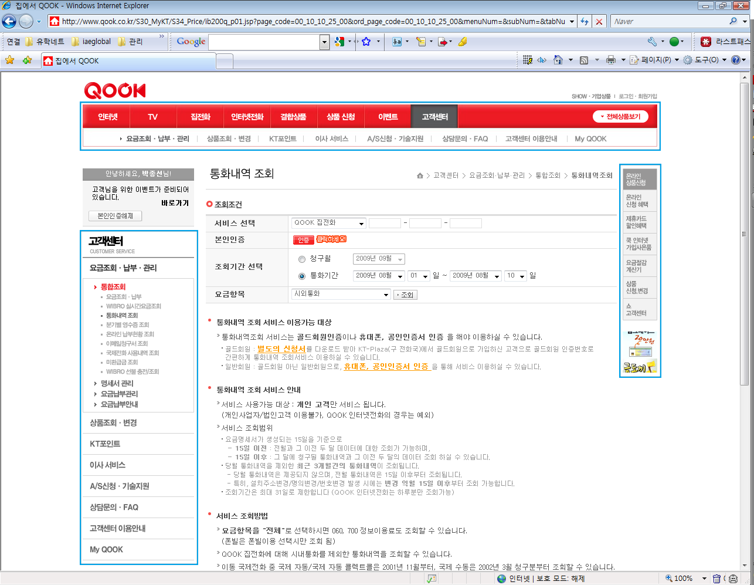Viewport: 754px width, 585px height.
Task: Open the 도구(O) menu
Action: tap(707, 60)
